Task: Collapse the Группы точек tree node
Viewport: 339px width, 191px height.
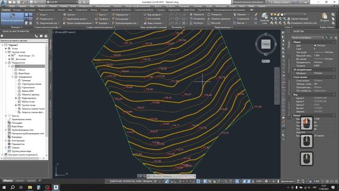Action: [6, 52]
